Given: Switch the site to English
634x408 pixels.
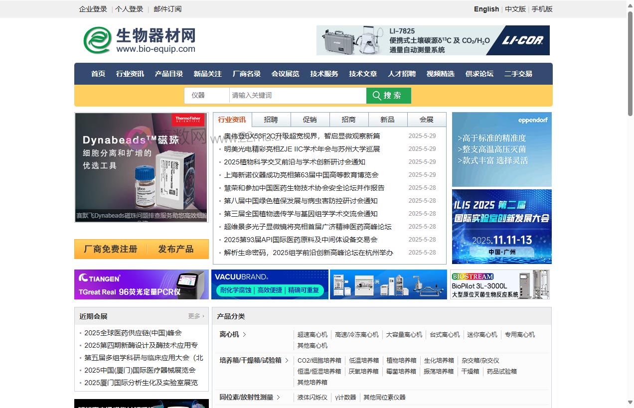Looking at the screenshot, I should pyautogui.click(x=486, y=9).
